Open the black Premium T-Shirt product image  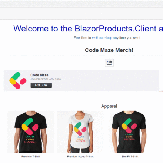coord(31,132)
